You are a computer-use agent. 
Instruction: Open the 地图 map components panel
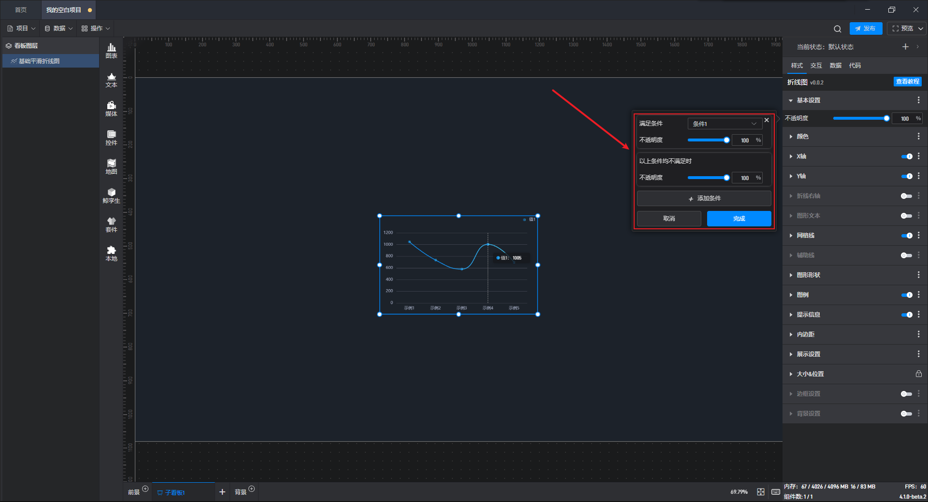tap(111, 167)
